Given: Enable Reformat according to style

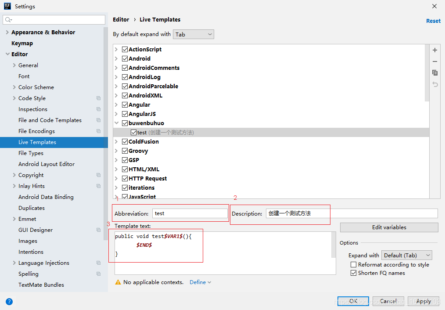Looking at the screenshot, I should pos(353,265).
